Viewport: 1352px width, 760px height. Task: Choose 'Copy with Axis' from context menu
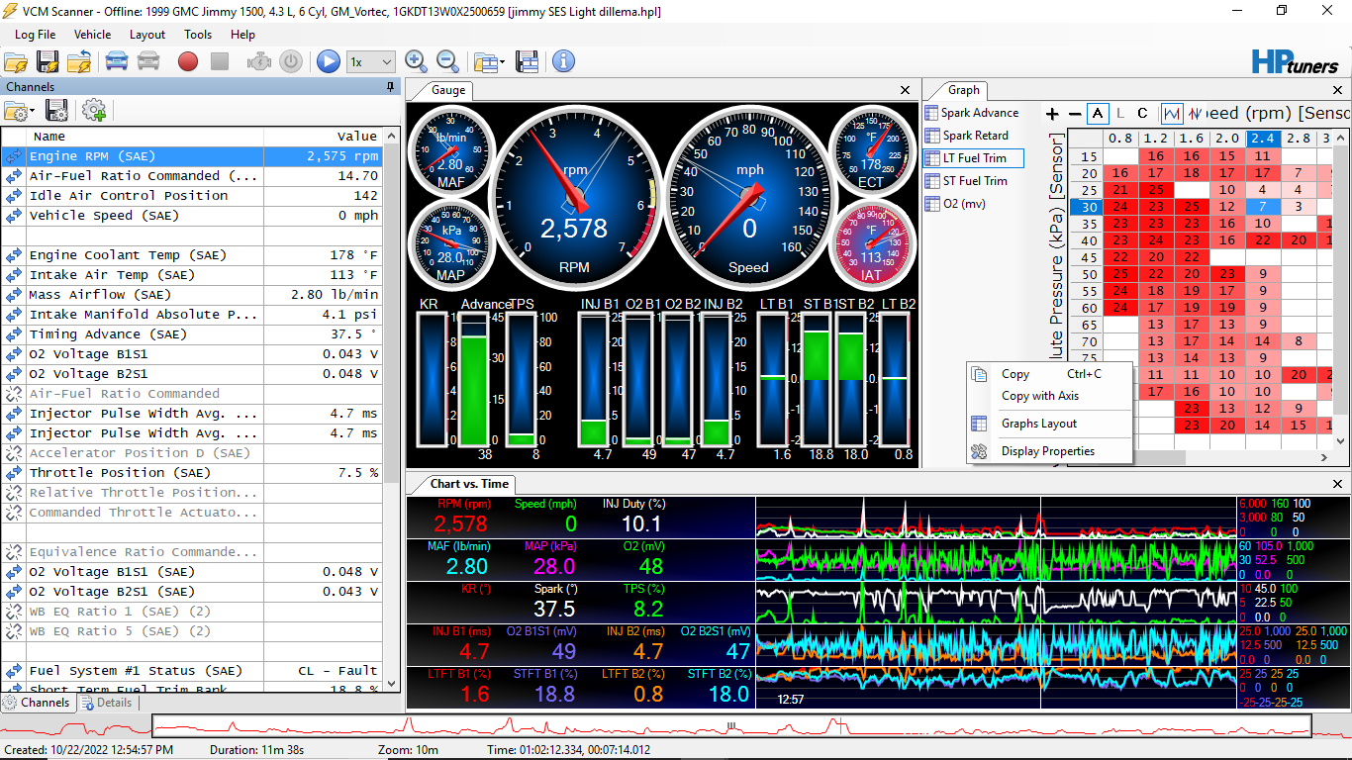[x=1039, y=396]
